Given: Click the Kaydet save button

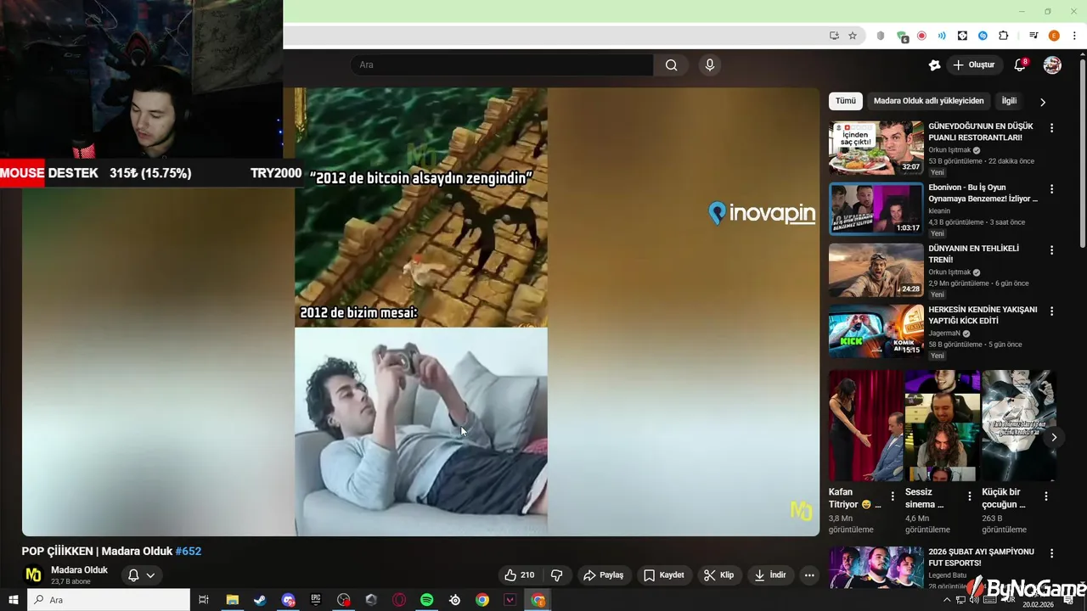Looking at the screenshot, I should [x=664, y=575].
